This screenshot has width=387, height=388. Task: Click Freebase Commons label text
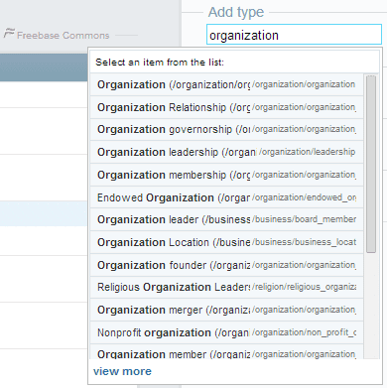pyautogui.click(x=63, y=36)
